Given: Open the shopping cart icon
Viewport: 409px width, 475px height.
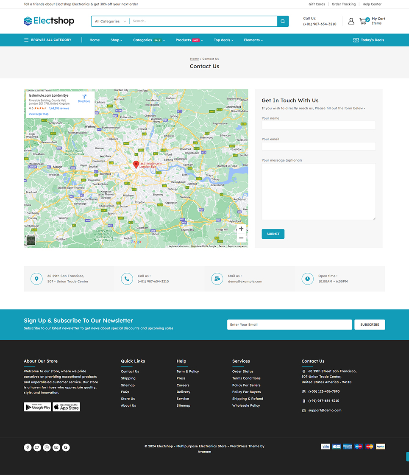Looking at the screenshot, I should 363,21.
